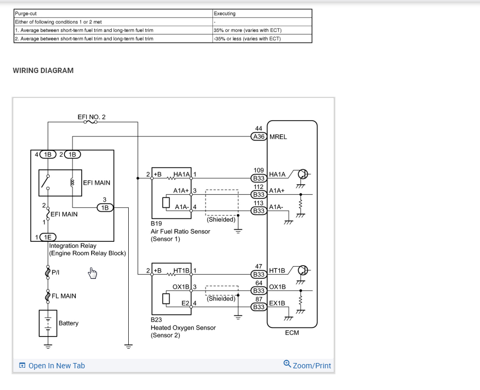This screenshot has height=390, width=480.
Task: Click the magnifier icon beside Zoom/Print
Action: (287, 364)
